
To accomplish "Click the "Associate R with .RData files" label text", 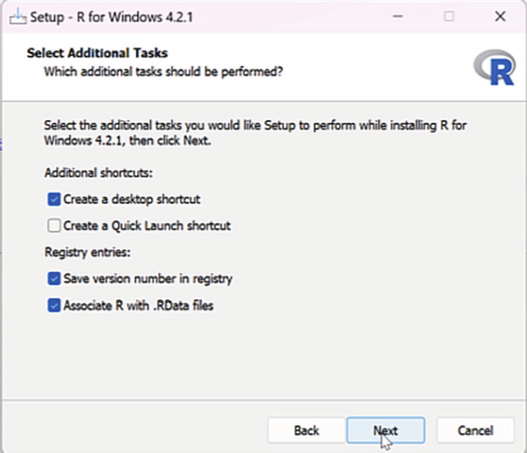I will pyautogui.click(x=139, y=306).
